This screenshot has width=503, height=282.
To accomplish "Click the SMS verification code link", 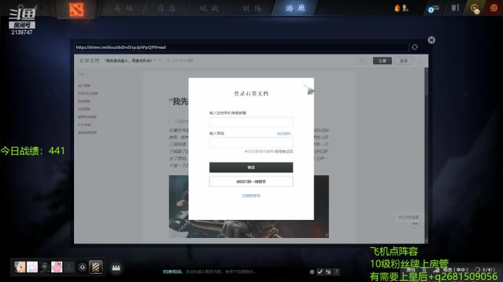I will (x=284, y=151).
